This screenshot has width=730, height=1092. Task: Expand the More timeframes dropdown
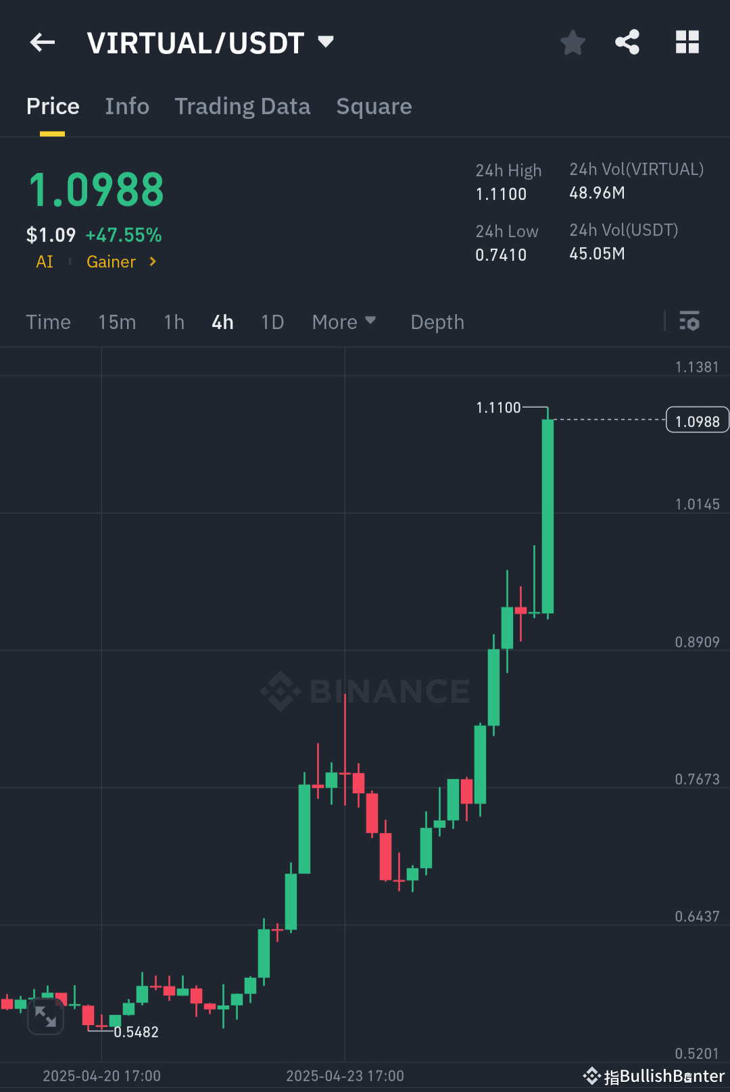point(344,322)
